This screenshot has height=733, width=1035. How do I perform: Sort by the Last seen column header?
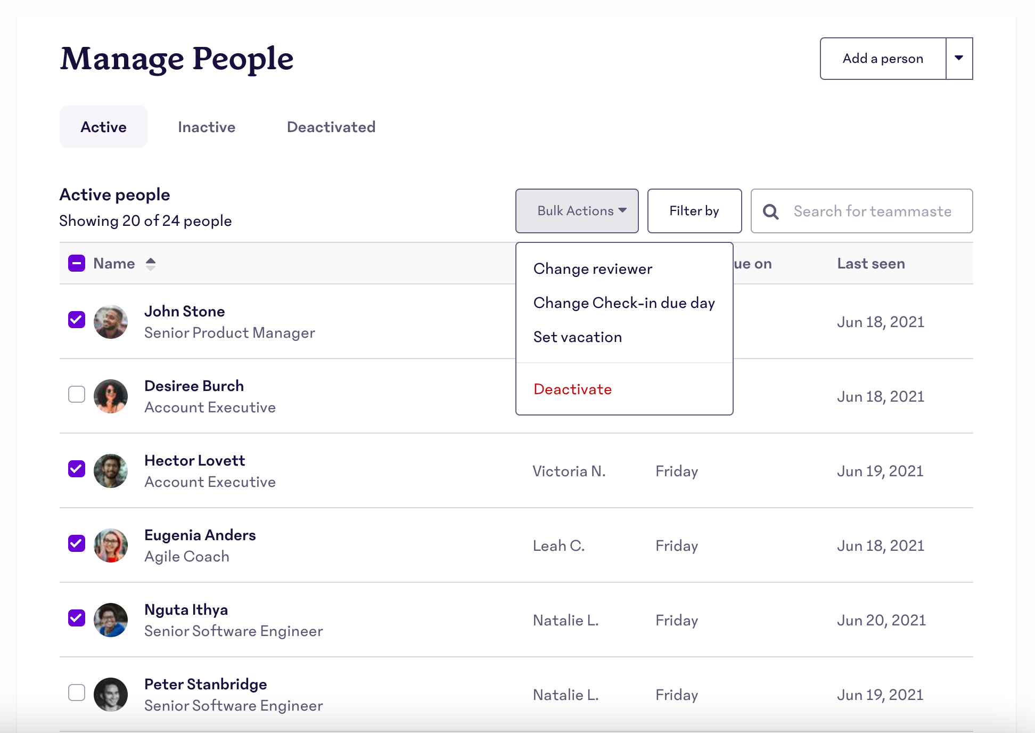(871, 264)
